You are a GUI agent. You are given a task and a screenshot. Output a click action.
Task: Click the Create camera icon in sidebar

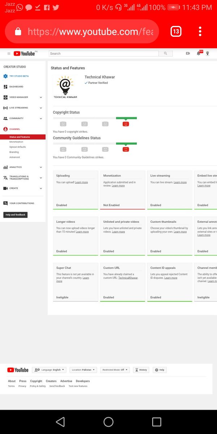(5, 188)
